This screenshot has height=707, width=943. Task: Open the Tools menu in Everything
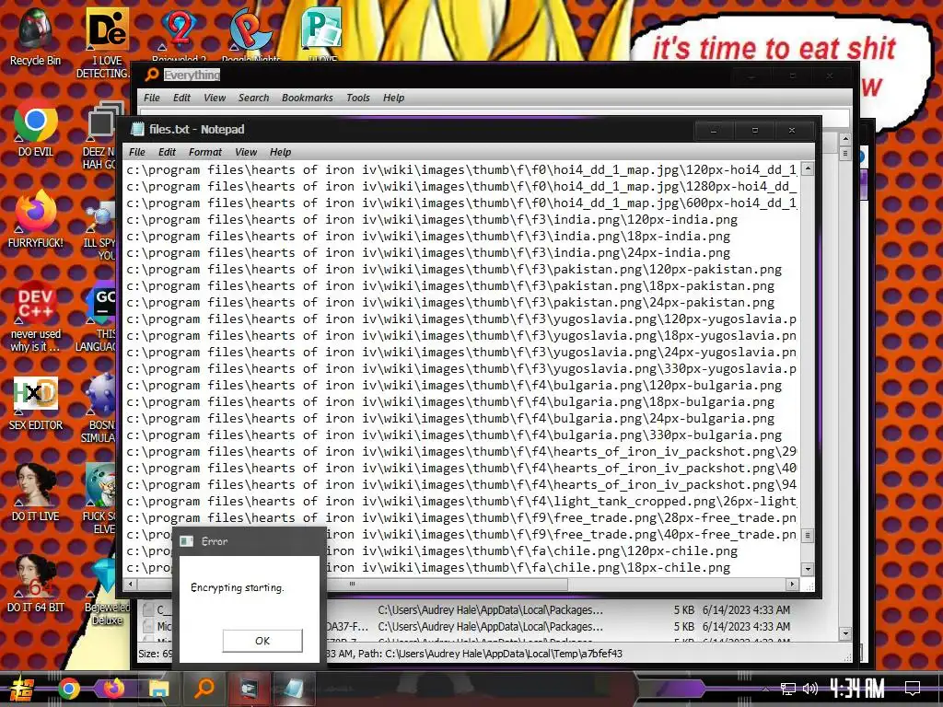click(358, 98)
